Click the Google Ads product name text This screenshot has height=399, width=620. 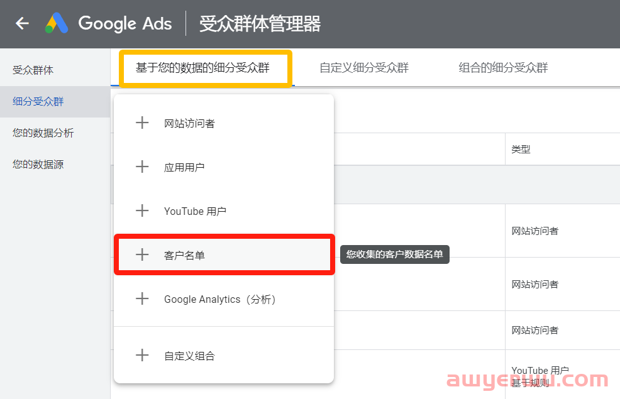coord(125,23)
